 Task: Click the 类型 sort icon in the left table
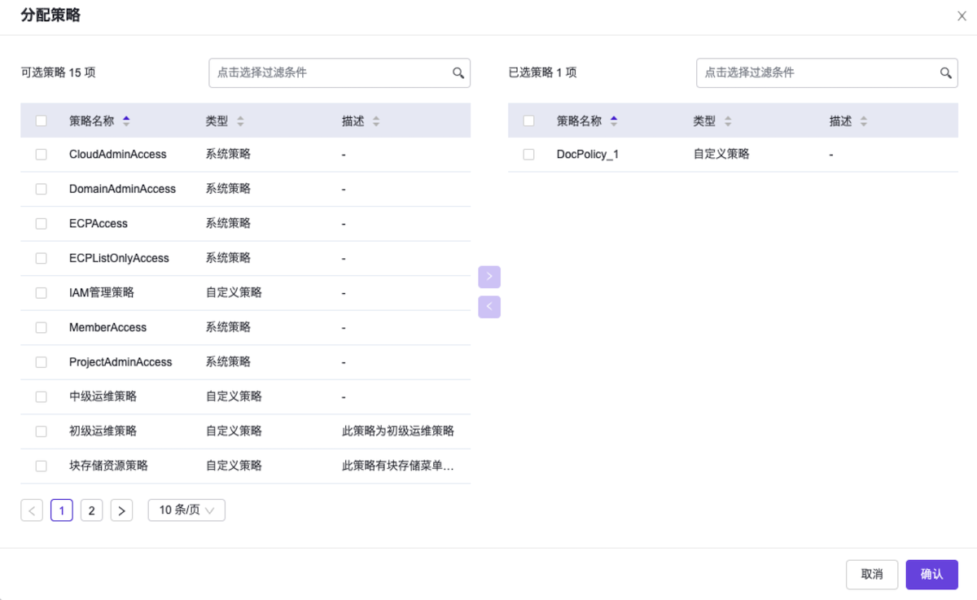pyautogui.click(x=240, y=120)
